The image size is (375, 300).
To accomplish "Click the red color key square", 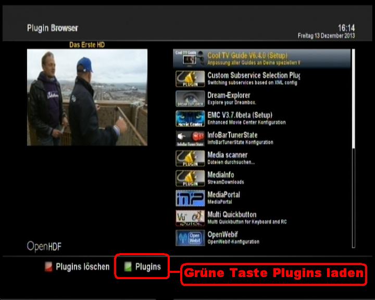I will tap(48, 267).
